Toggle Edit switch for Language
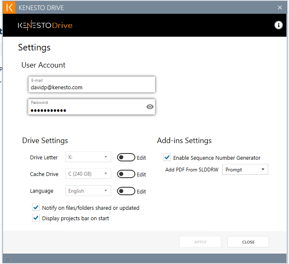Image resolution: width=289 pixels, height=264 pixels. tap(126, 191)
